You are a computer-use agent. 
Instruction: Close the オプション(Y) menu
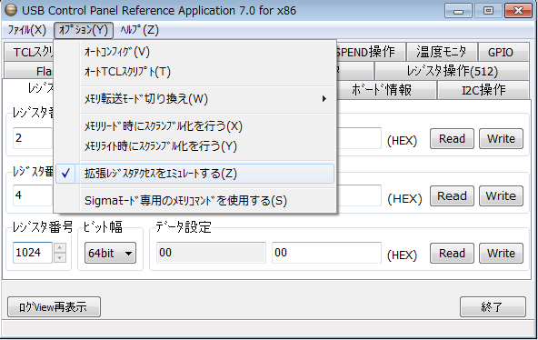[84, 30]
